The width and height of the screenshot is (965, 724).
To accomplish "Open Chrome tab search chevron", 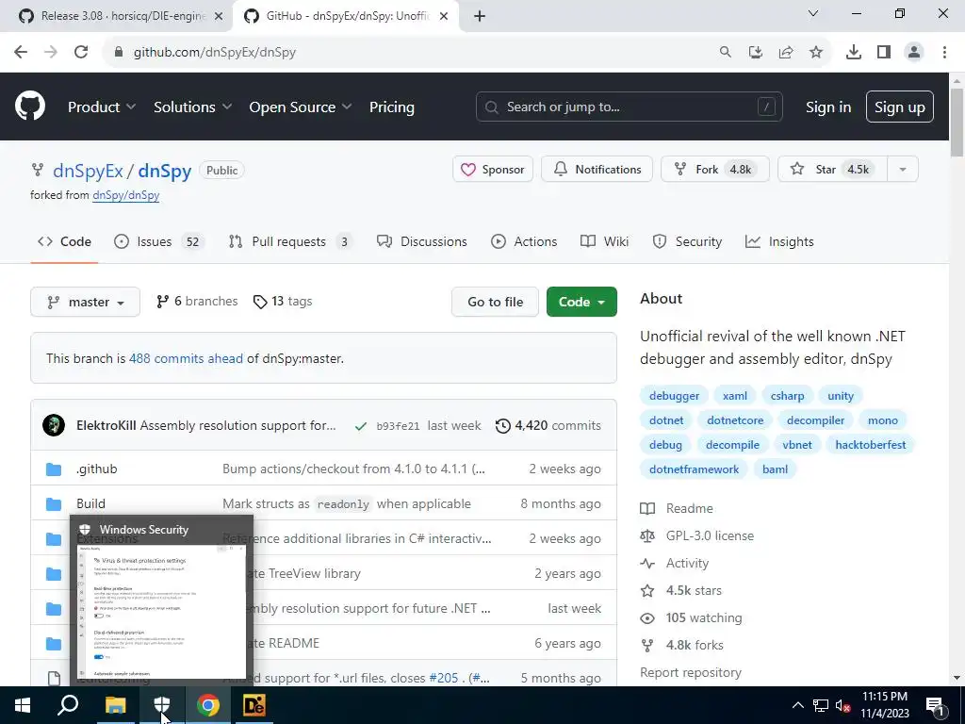I will pyautogui.click(x=813, y=13).
